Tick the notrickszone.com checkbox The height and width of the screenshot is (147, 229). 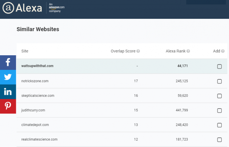219,81
